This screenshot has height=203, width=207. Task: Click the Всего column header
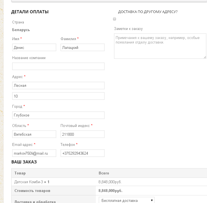pos(104,173)
